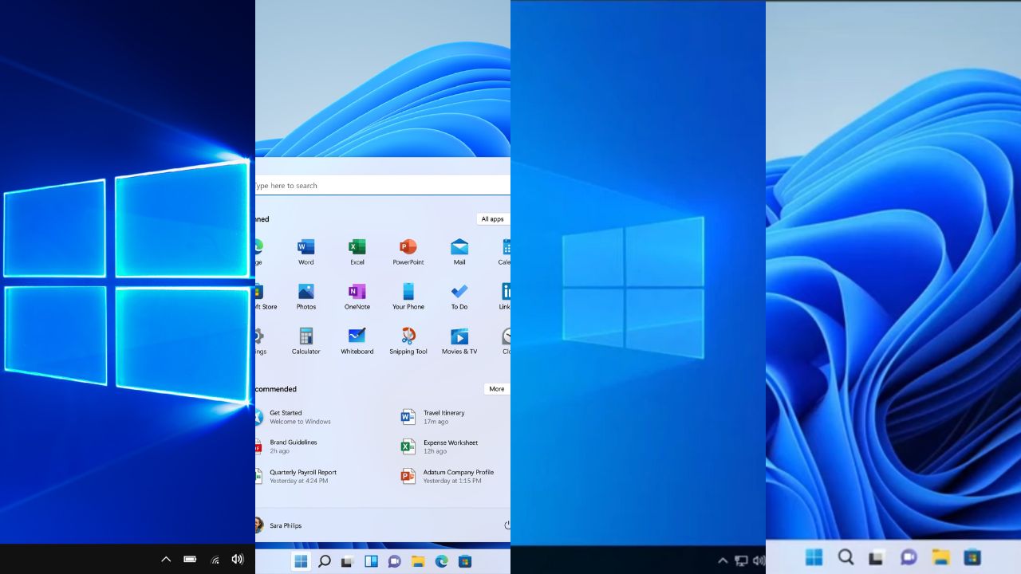Open the Sara Philips user account
Viewport: 1021px width, 574px height.
(278, 525)
